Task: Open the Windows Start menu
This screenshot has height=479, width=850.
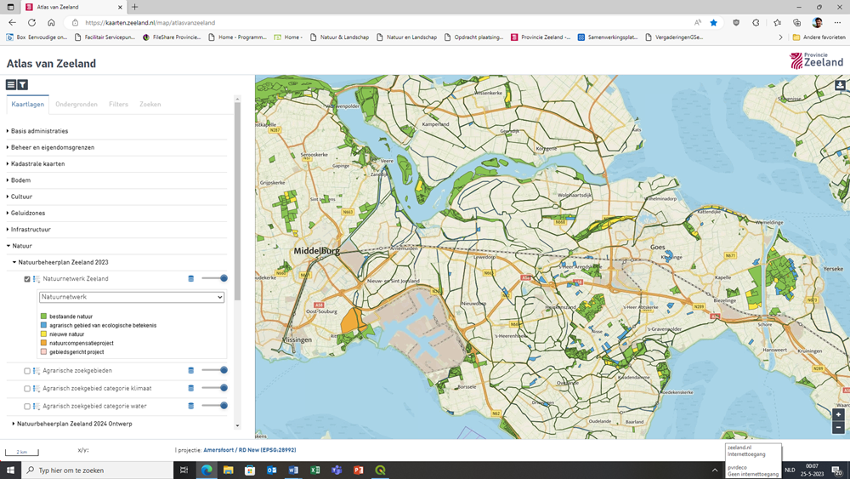Action: pyautogui.click(x=10, y=470)
